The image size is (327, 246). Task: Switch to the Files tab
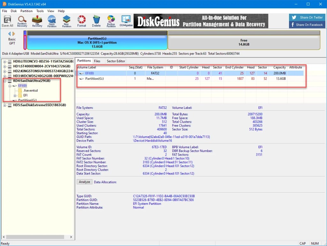pyautogui.click(x=97, y=61)
